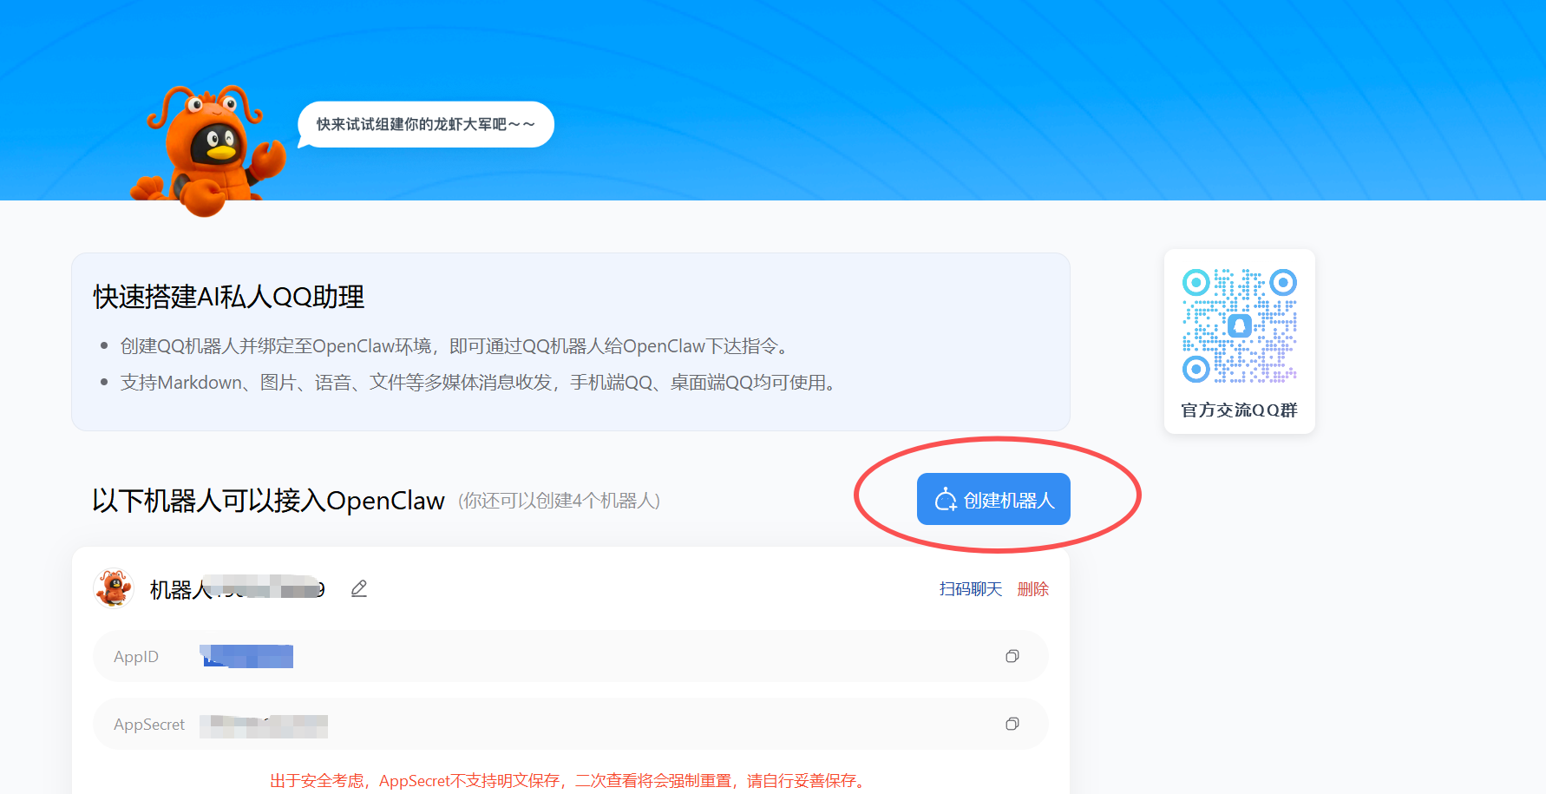The image size is (1546, 794).
Task: Delete the robot via 删除 link
Action: pyautogui.click(x=1033, y=589)
